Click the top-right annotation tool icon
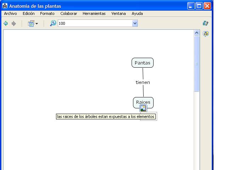 click(205, 23)
